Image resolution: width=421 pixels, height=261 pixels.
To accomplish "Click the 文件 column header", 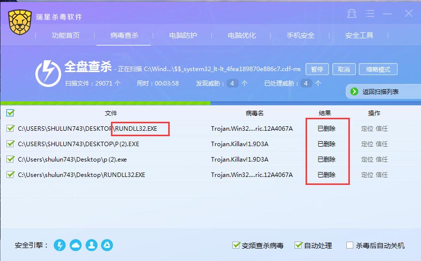I will click(111, 113).
